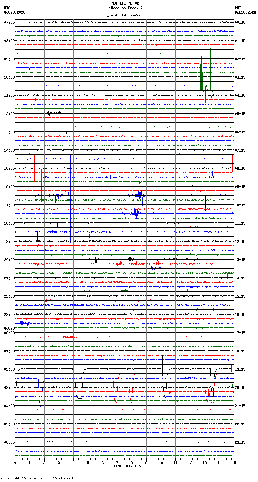Select the 07:00 UTC time label

coord(9,23)
